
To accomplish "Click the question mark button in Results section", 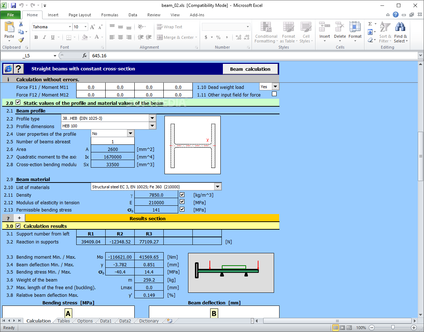I will point(8,218).
